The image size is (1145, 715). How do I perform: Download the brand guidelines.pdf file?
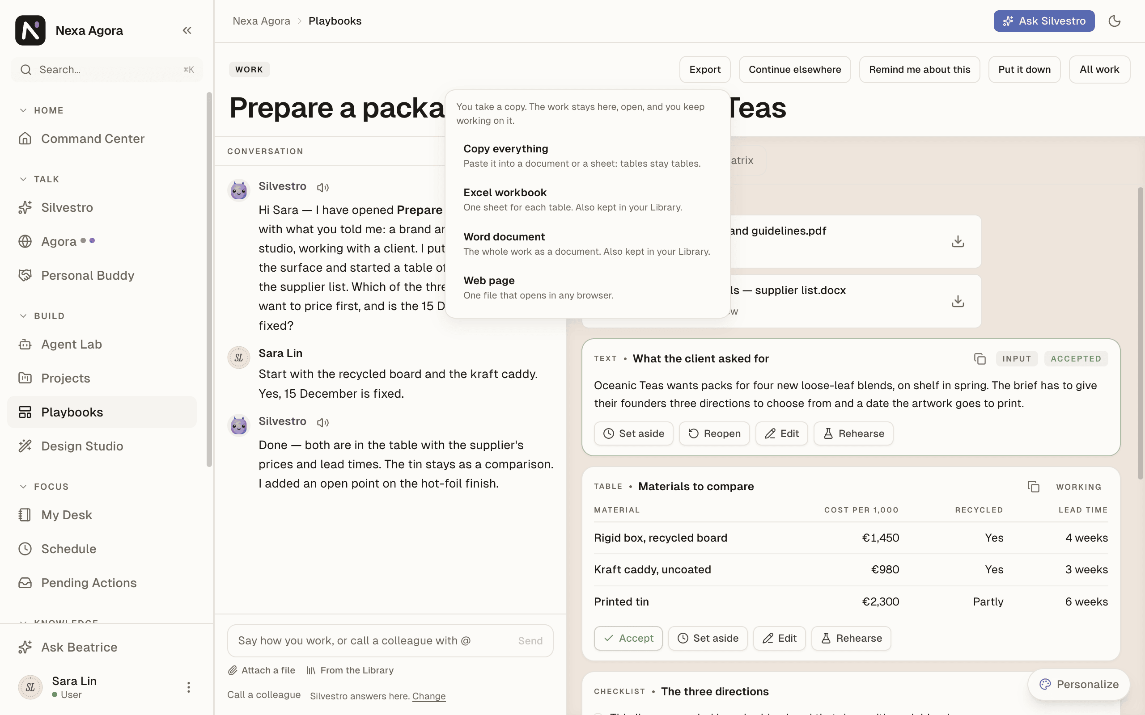pyautogui.click(x=958, y=241)
